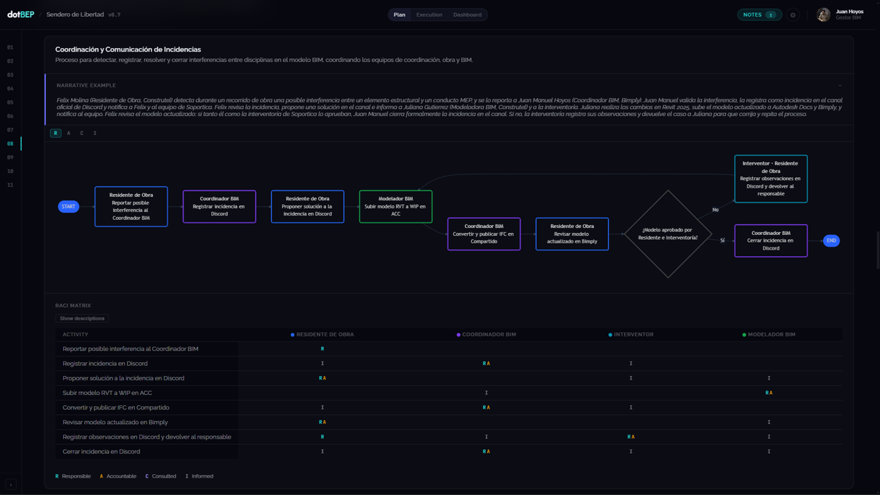This screenshot has width=880, height=495.
Task: Open Juan Hoyos profile avatar
Action: coord(824,15)
